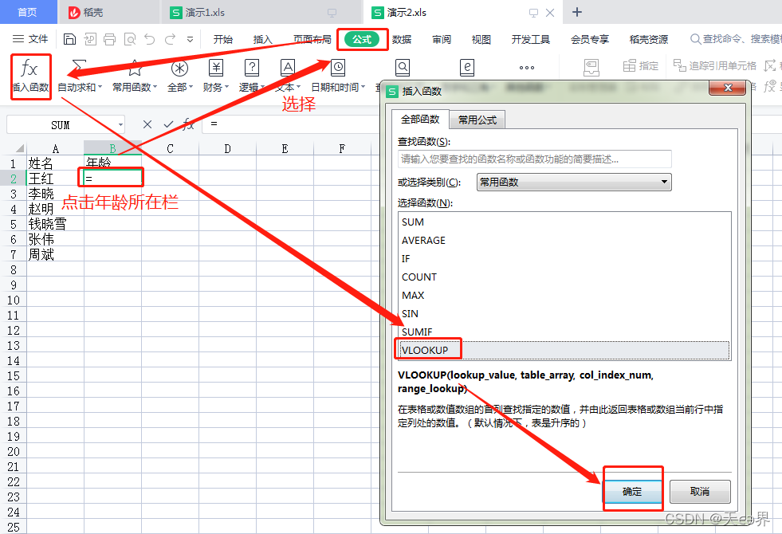Confirm formula entry with the checkmark icon
The image size is (782, 534).
click(x=168, y=124)
